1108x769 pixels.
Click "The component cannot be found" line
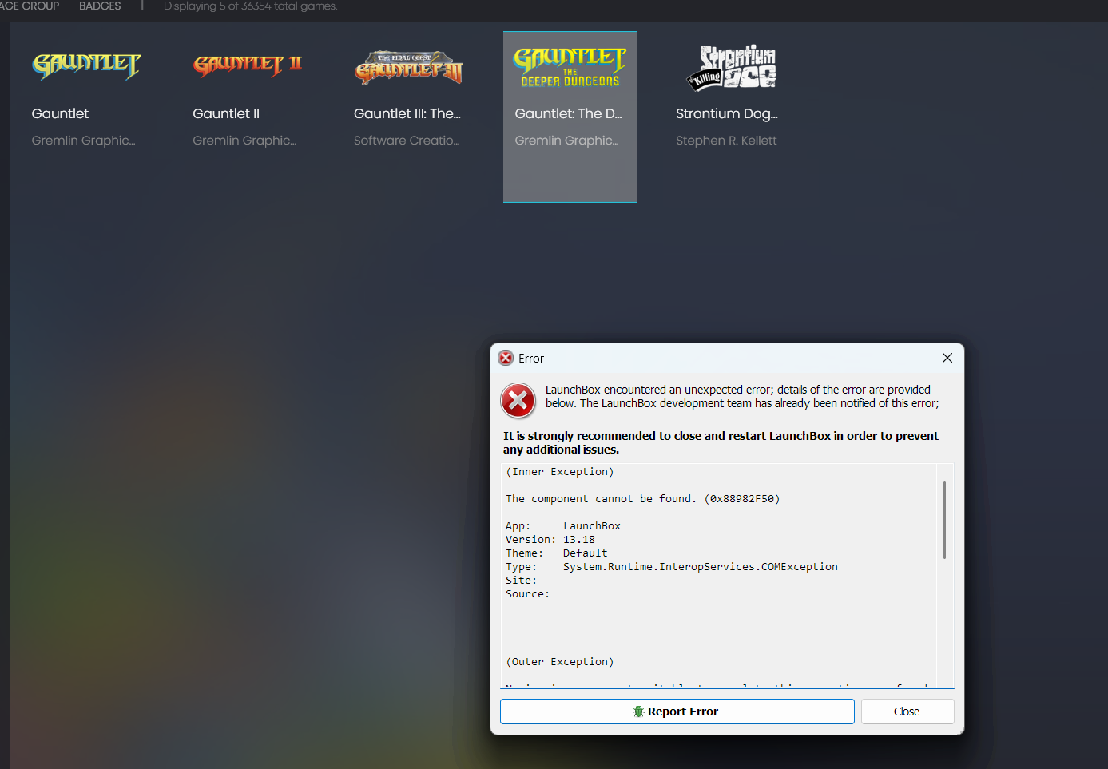click(x=642, y=499)
